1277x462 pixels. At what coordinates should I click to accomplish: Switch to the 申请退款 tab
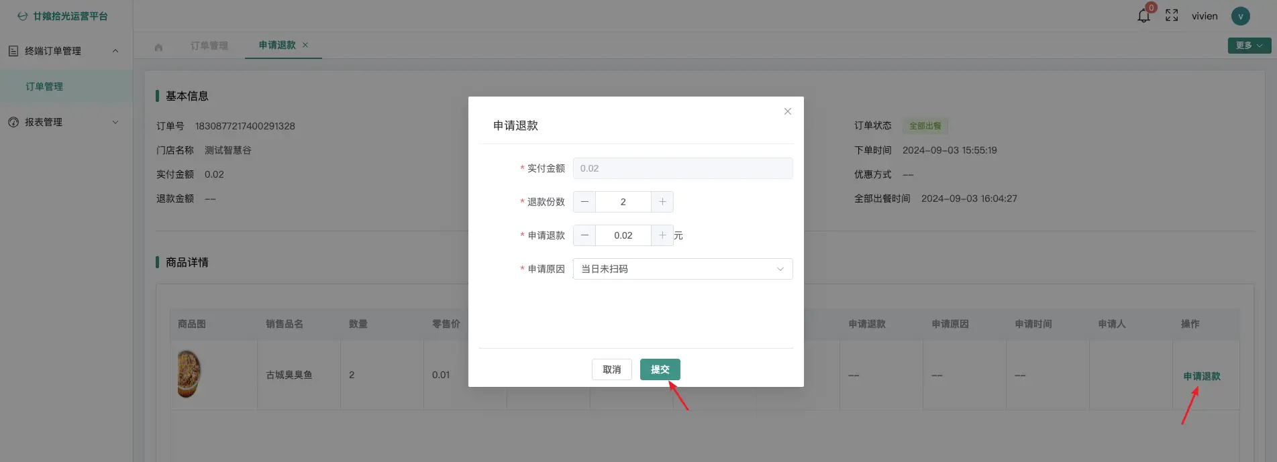pyautogui.click(x=277, y=45)
